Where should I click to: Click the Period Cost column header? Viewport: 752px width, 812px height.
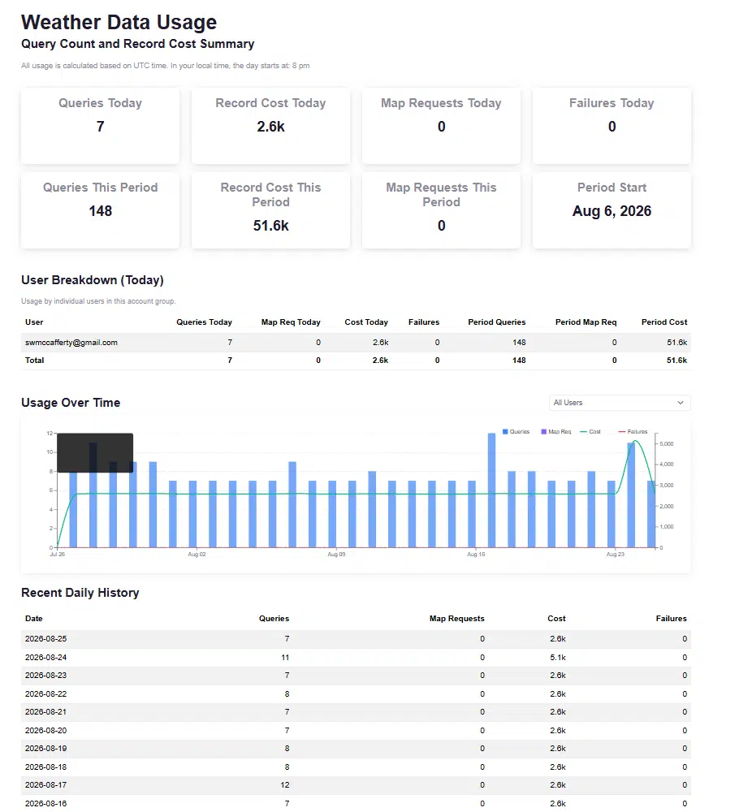pyautogui.click(x=664, y=322)
